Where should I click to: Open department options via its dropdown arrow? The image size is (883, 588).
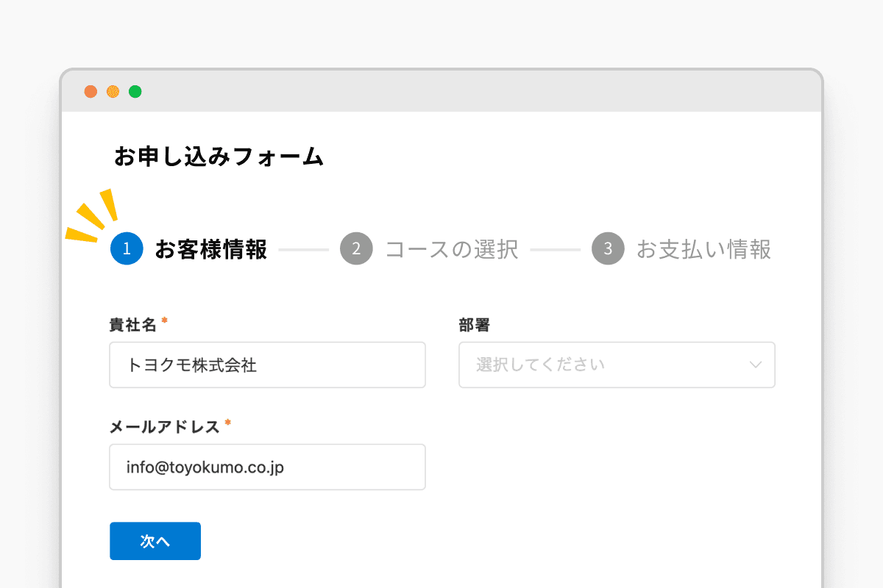(x=756, y=365)
